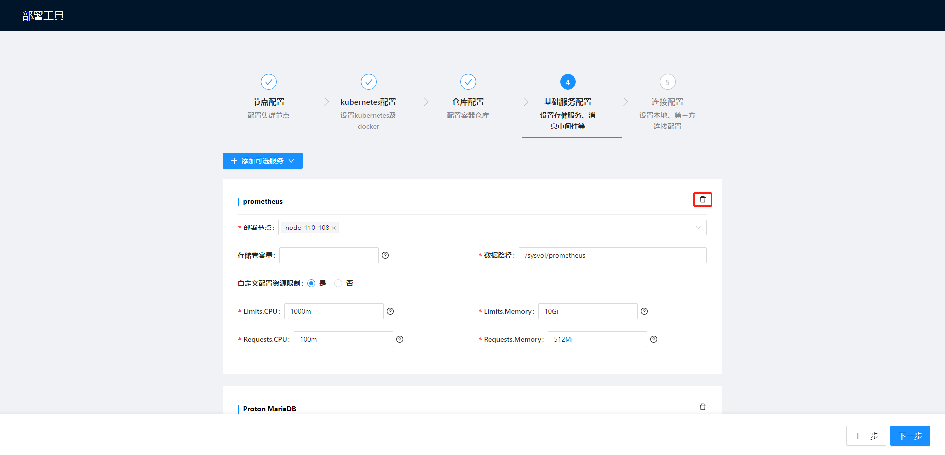This screenshot has height=455, width=945.
Task: Select 否 for custom resource limits
Action: coord(338,283)
